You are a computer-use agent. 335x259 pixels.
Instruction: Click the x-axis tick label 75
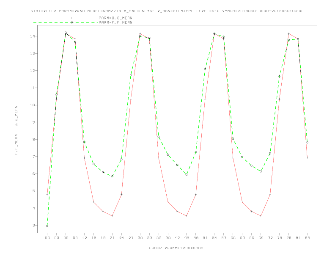[280, 238]
